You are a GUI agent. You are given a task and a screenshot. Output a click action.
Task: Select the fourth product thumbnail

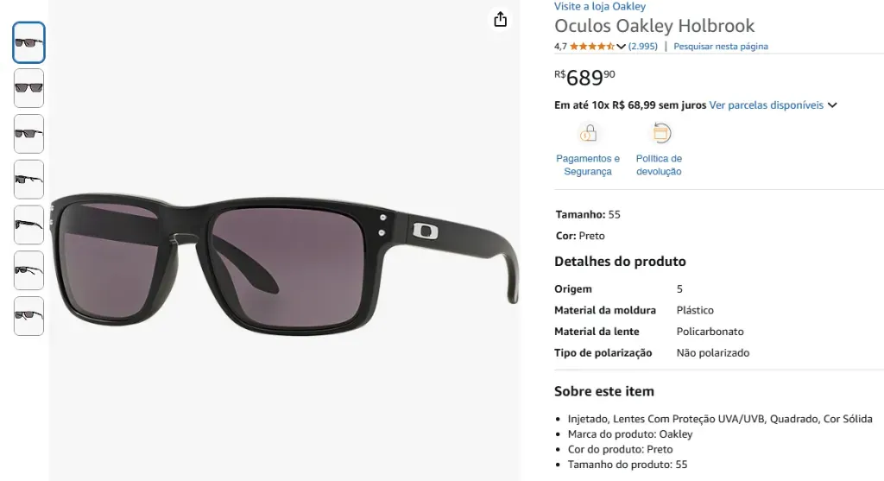point(28,180)
